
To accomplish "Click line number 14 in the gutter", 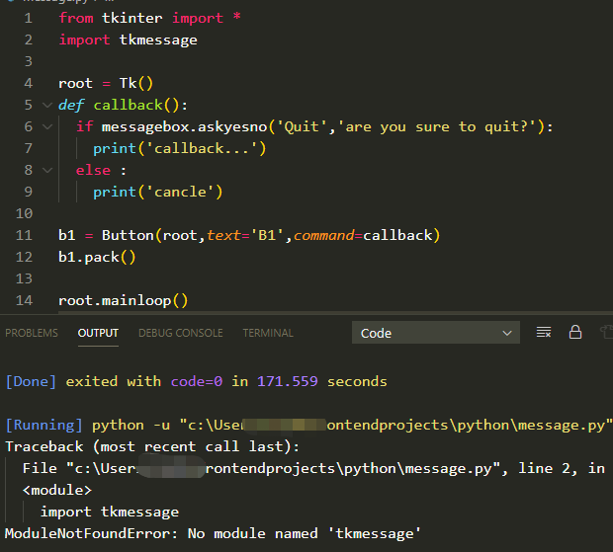I will pos(24,300).
